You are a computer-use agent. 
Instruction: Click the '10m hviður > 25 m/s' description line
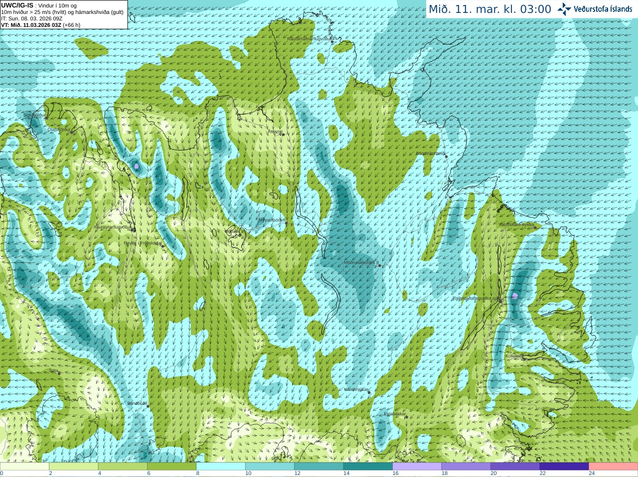click(x=62, y=12)
